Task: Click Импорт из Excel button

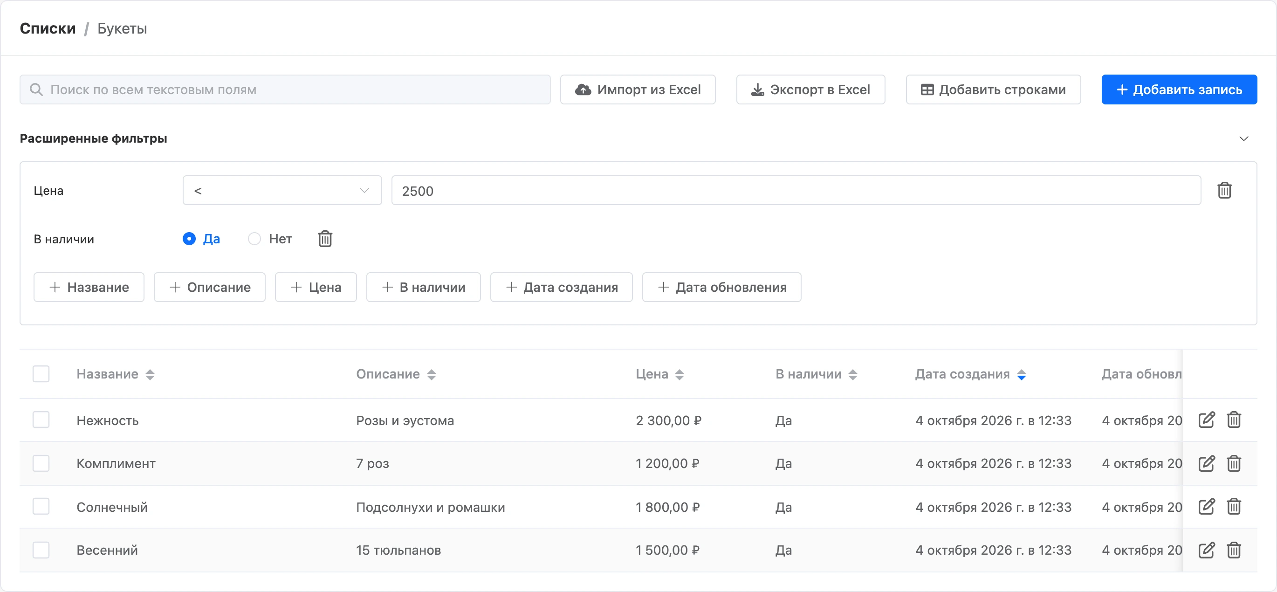Action: 638,90
